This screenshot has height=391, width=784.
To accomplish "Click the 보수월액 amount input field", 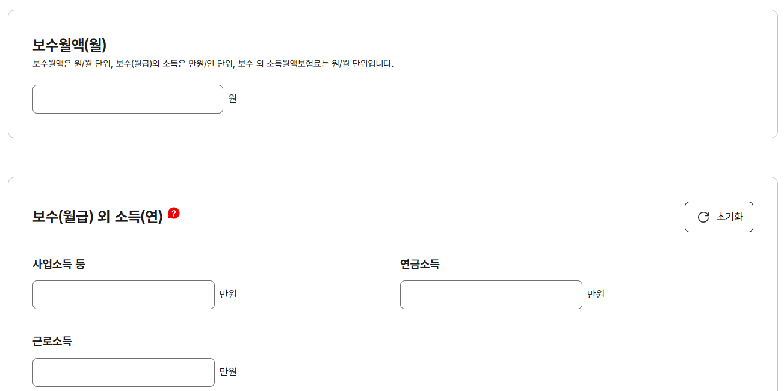I will (128, 99).
